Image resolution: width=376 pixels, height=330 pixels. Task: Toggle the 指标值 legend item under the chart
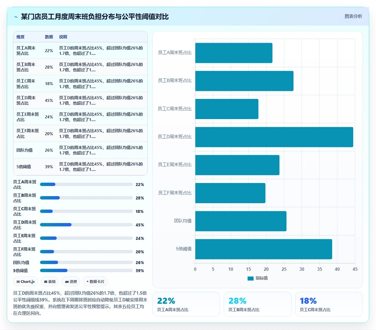pyautogui.click(x=257, y=278)
